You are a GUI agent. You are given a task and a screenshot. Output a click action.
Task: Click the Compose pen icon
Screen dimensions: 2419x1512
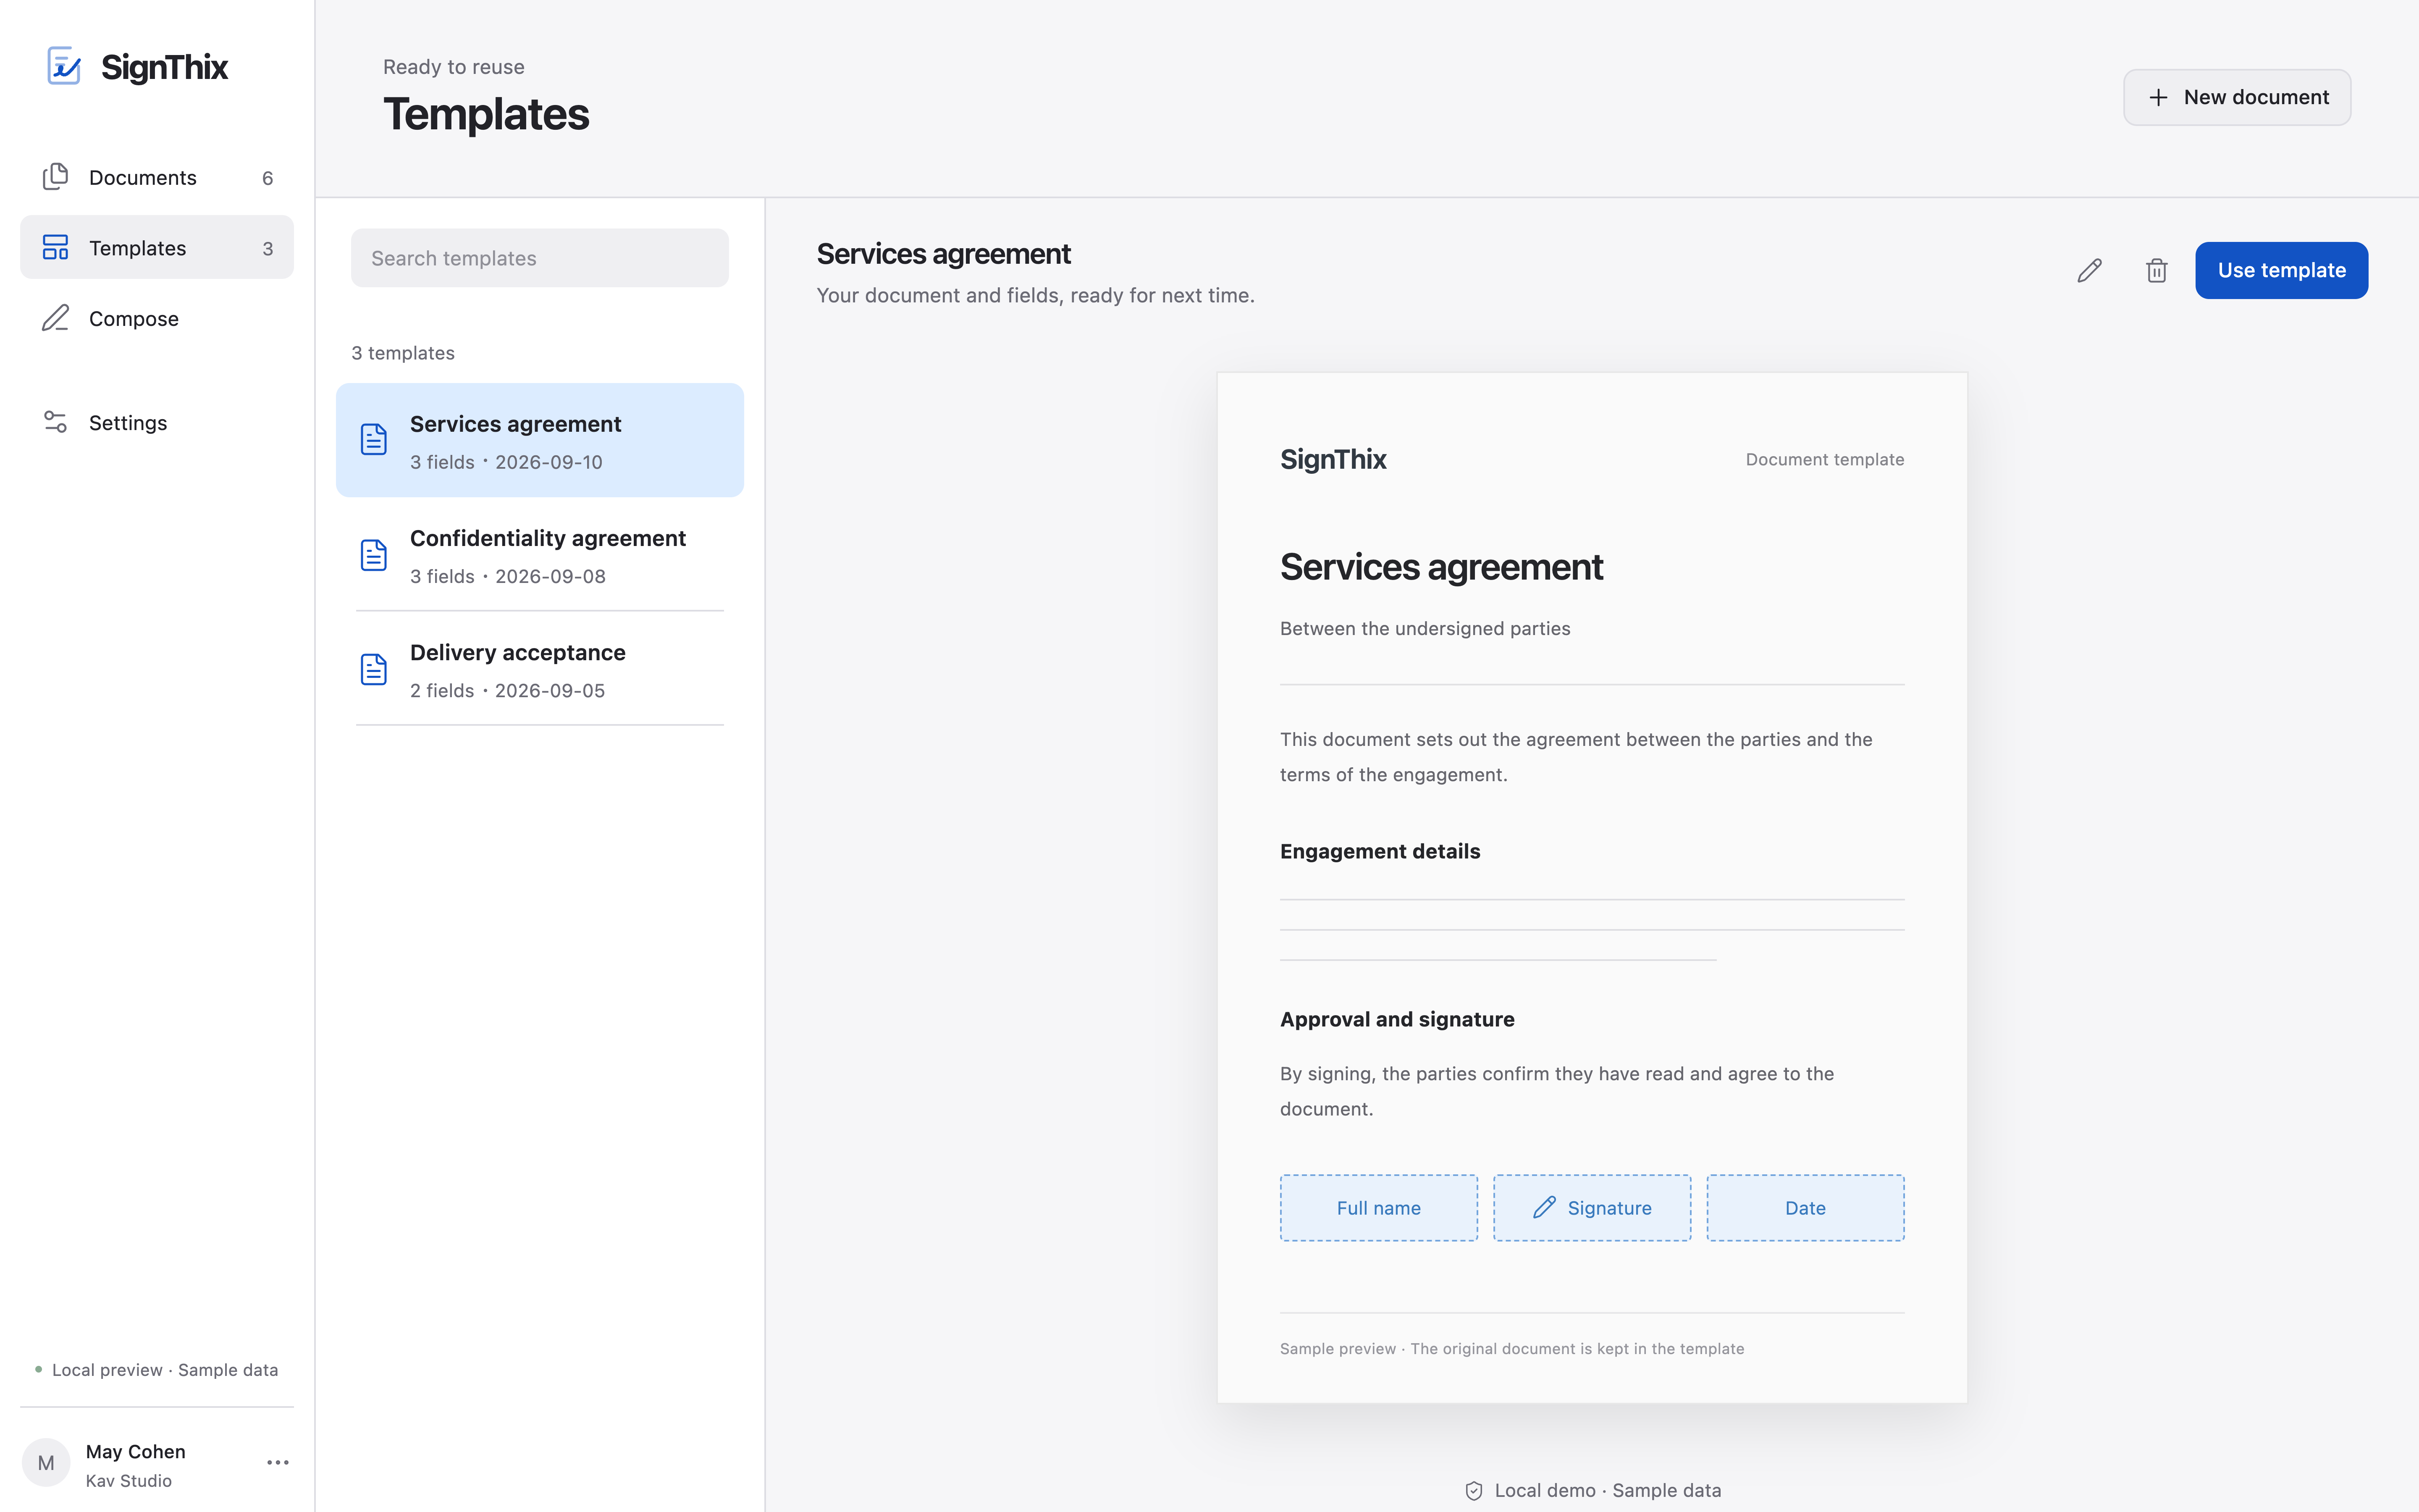point(56,318)
